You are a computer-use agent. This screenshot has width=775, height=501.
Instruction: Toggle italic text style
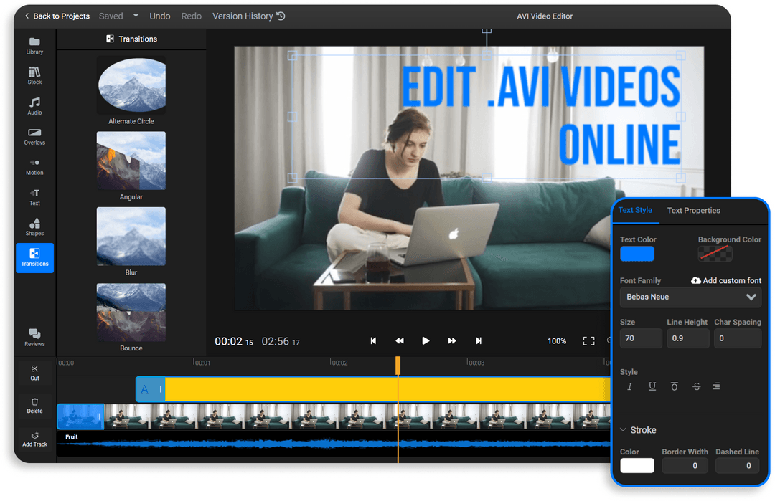(x=631, y=386)
